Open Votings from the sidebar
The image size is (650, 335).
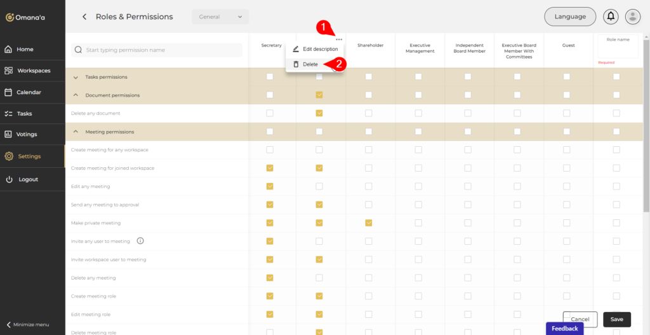pos(27,134)
